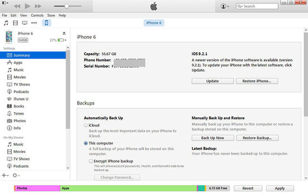Click the Revert button
This screenshot has width=308, height=196.
(248, 188)
